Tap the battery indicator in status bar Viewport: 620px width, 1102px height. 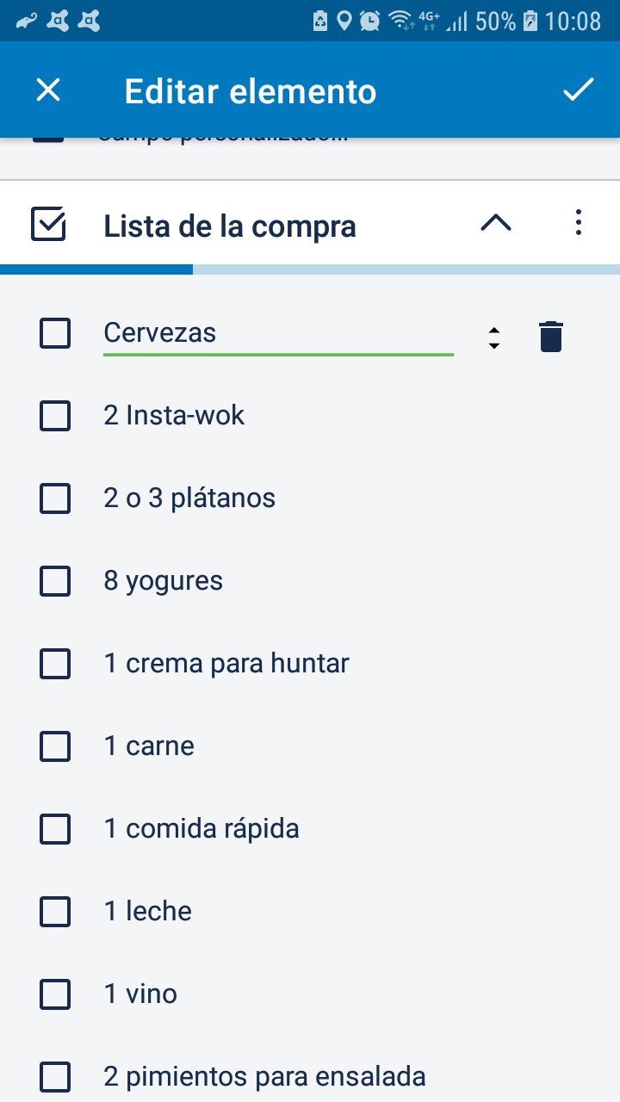point(530,20)
